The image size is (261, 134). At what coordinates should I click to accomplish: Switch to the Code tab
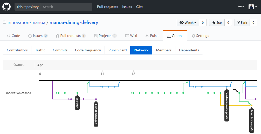(x=13, y=36)
